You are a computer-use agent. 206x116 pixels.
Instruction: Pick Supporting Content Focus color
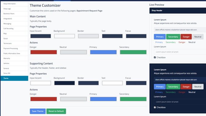[x=136, y=83]
